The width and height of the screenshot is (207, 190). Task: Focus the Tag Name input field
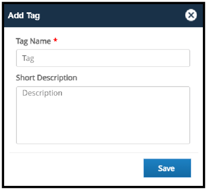pos(103,58)
